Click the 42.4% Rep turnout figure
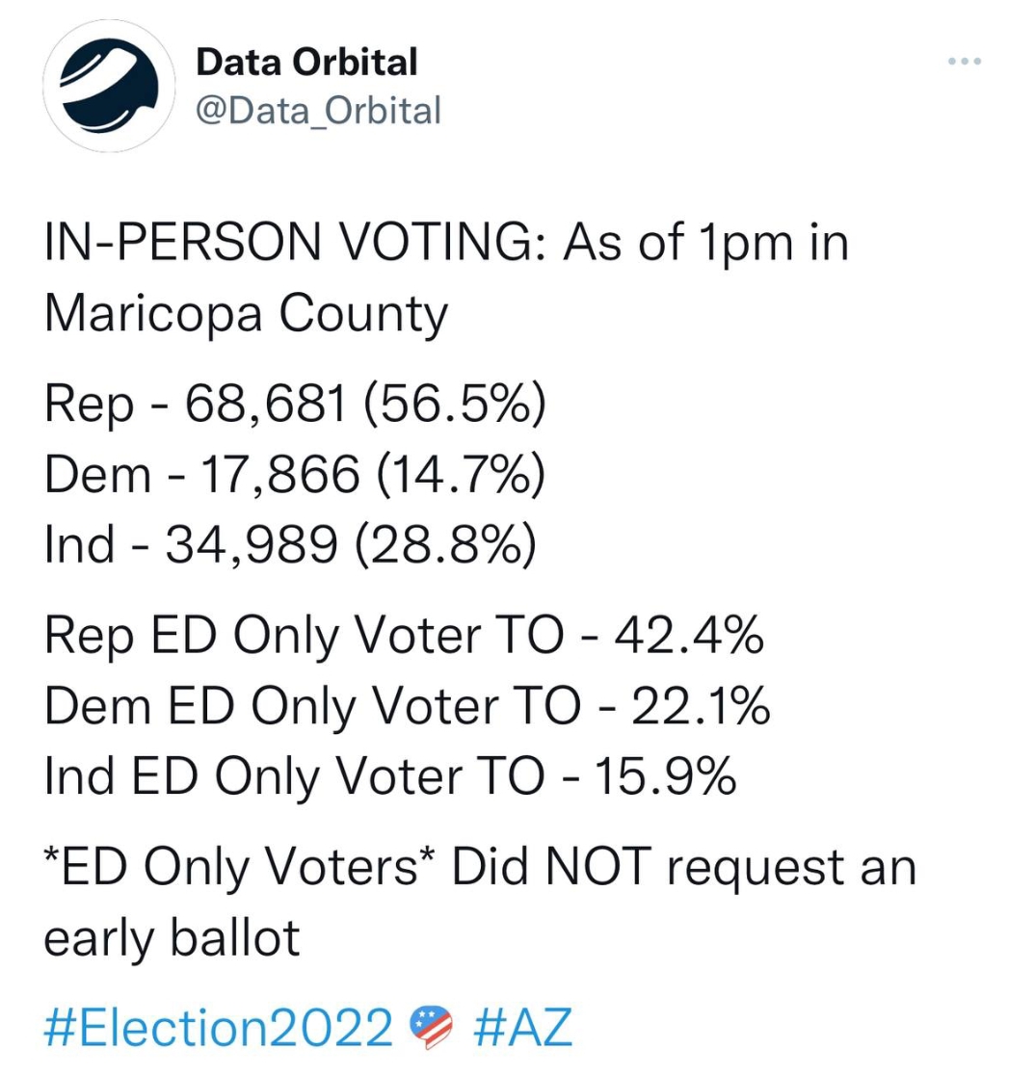The image size is (1035, 1075). point(689,635)
